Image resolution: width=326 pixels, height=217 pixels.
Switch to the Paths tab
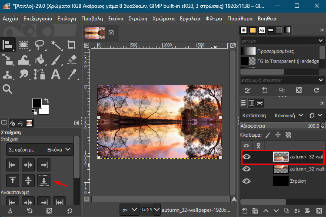[259, 103]
